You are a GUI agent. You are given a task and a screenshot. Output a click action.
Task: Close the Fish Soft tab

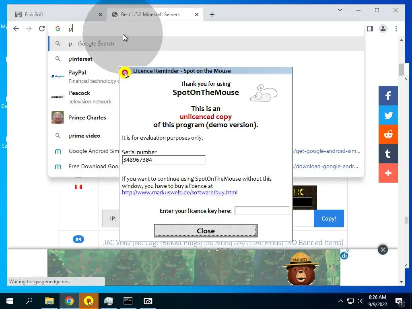click(100, 14)
